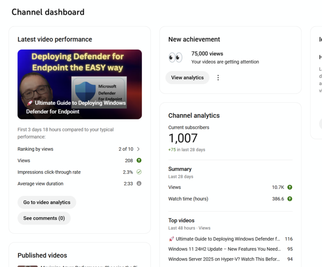The height and width of the screenshot is (267, 322).
Task: Click the 'New achievement' heading
Action: point(194,39)
